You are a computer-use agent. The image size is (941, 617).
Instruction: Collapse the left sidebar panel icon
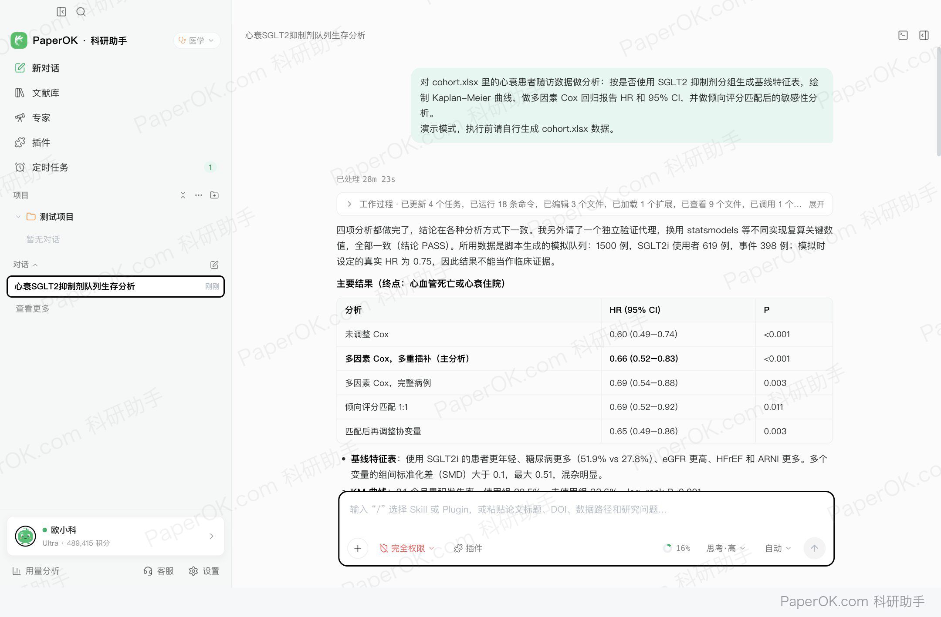(x=61, y=12)
